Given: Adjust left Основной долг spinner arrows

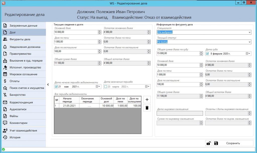Looking at the screenshot, I should [x=99, y=32].
